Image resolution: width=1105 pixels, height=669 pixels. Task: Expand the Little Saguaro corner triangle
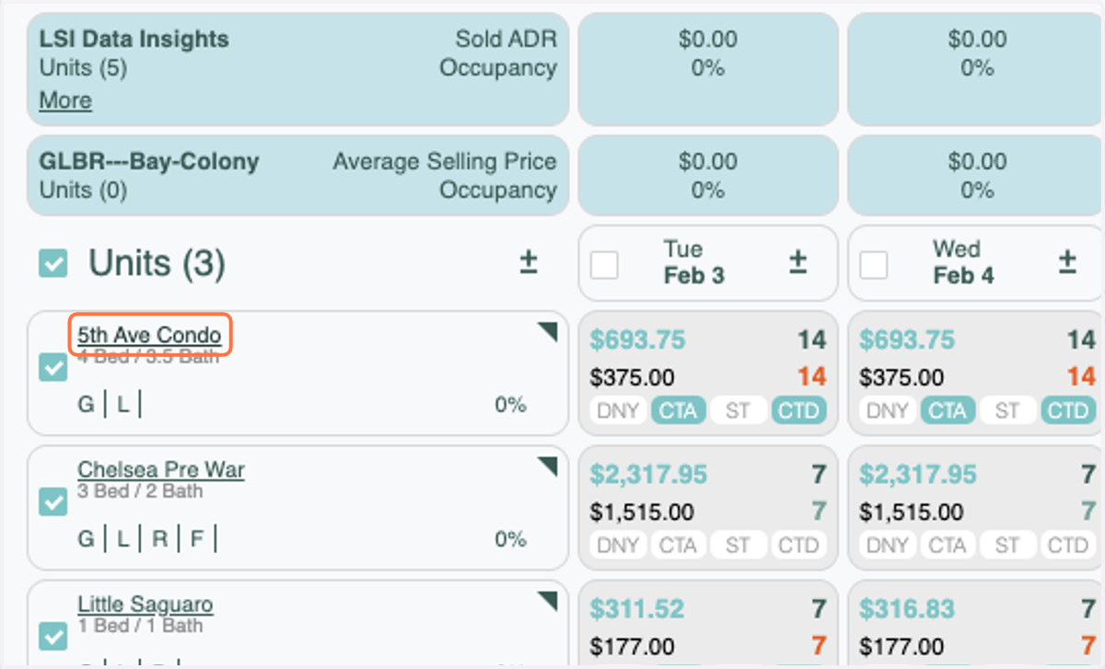tap(548, 601)
